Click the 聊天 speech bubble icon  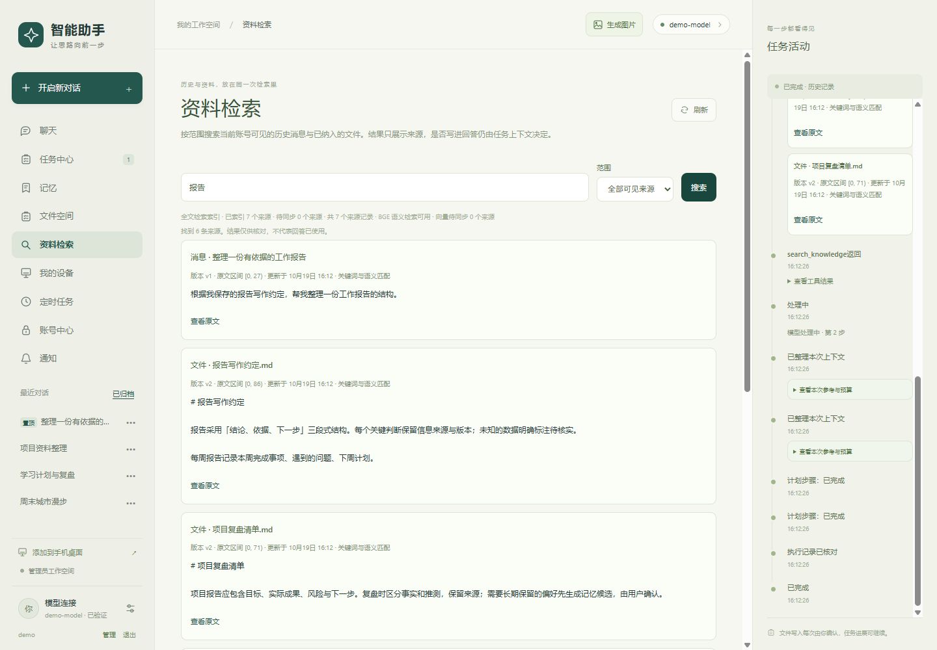pos(26,131)
